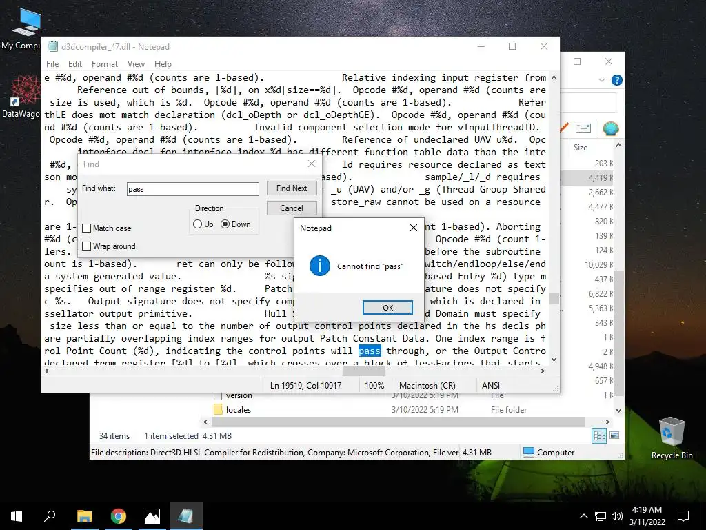Open the clock showing 4:19 AM
Image resolution: width=706 pixels, height=530 pixels.
point(647,516)
